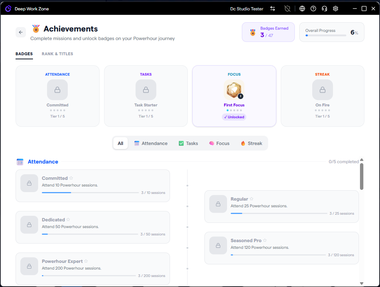Image resolution: width=380 pixels, height=287 pixels.
Task: Switch to the RANK & TITLES tab
Action: pos(57,54)
